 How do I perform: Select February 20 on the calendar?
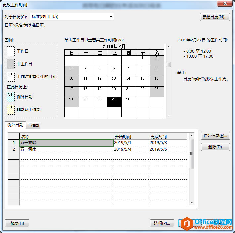pos(114,92)
